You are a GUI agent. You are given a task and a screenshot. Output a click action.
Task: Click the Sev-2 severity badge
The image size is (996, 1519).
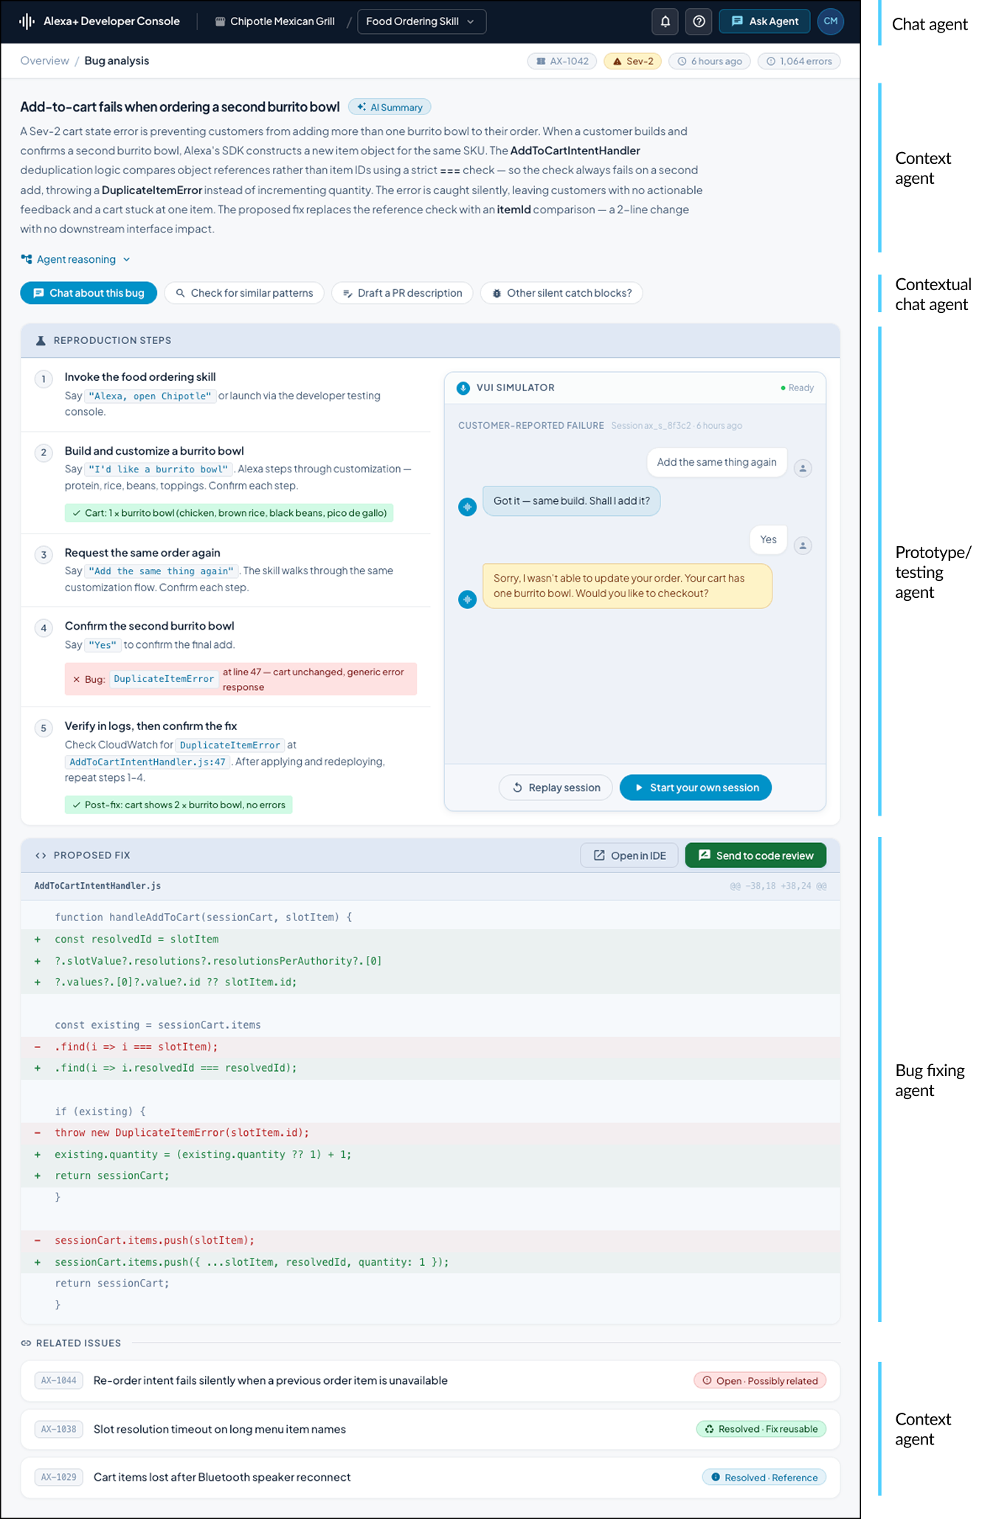click(632, 61)
